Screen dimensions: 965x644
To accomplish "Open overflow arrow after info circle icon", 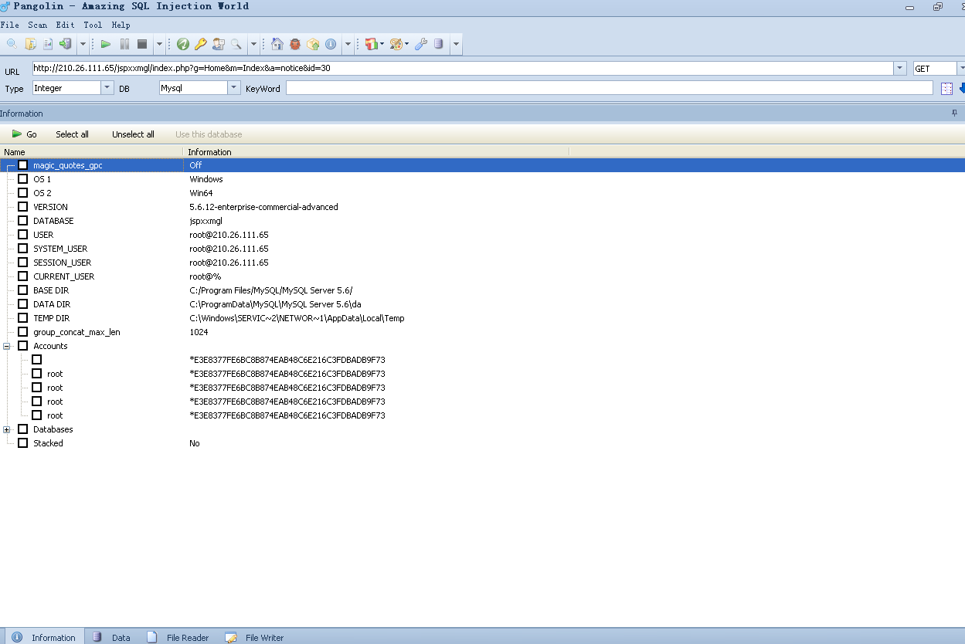I will [x=348, y=44].
